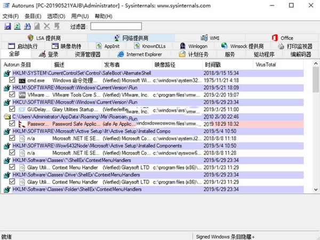Click the scrollbar down arrow
The image size is (320, 240).
316,189
